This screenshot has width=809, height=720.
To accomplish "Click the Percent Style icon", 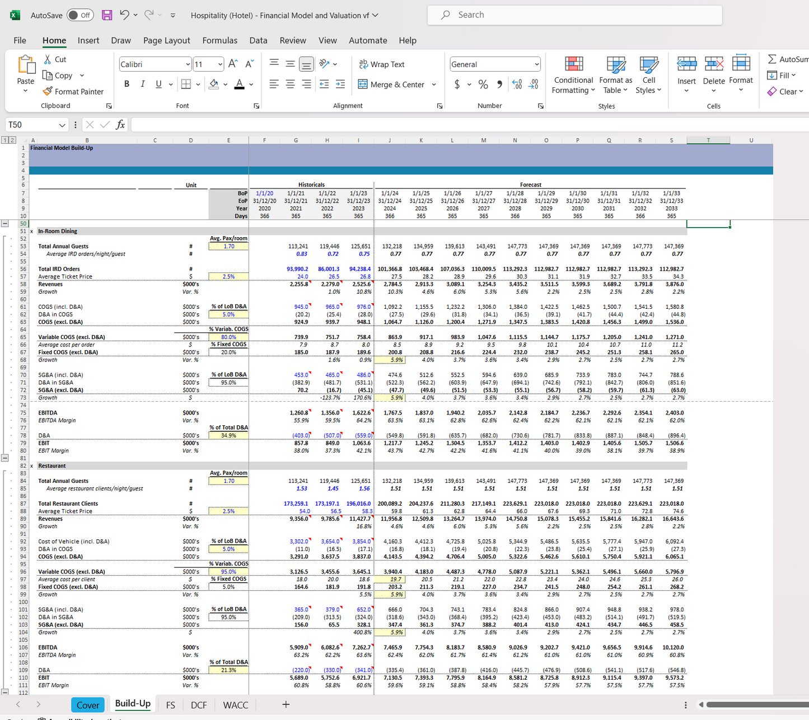I will [x=483, y=84].
